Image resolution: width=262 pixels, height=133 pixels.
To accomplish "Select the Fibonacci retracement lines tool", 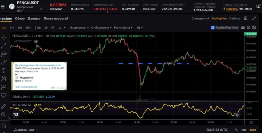I will [x=4, y=54].
